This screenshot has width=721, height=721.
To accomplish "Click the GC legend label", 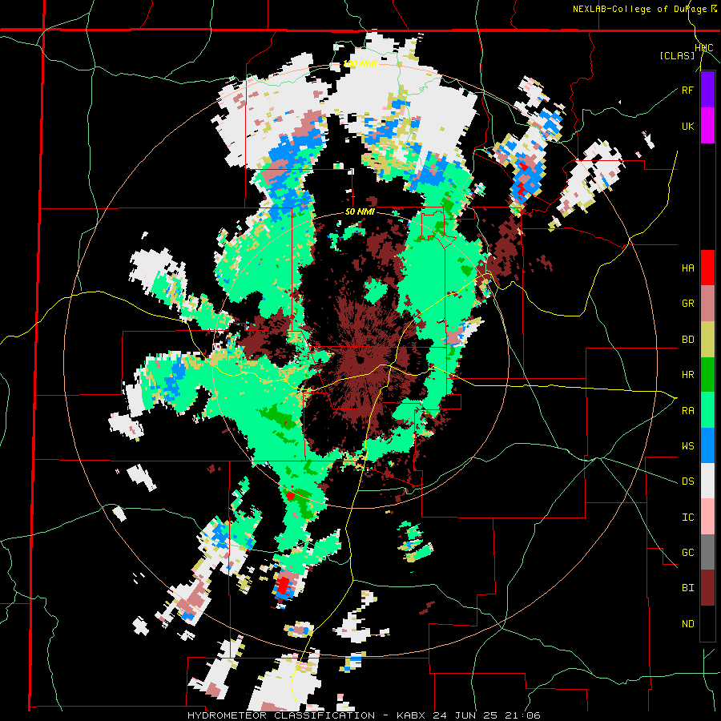I will click(688, 553).
